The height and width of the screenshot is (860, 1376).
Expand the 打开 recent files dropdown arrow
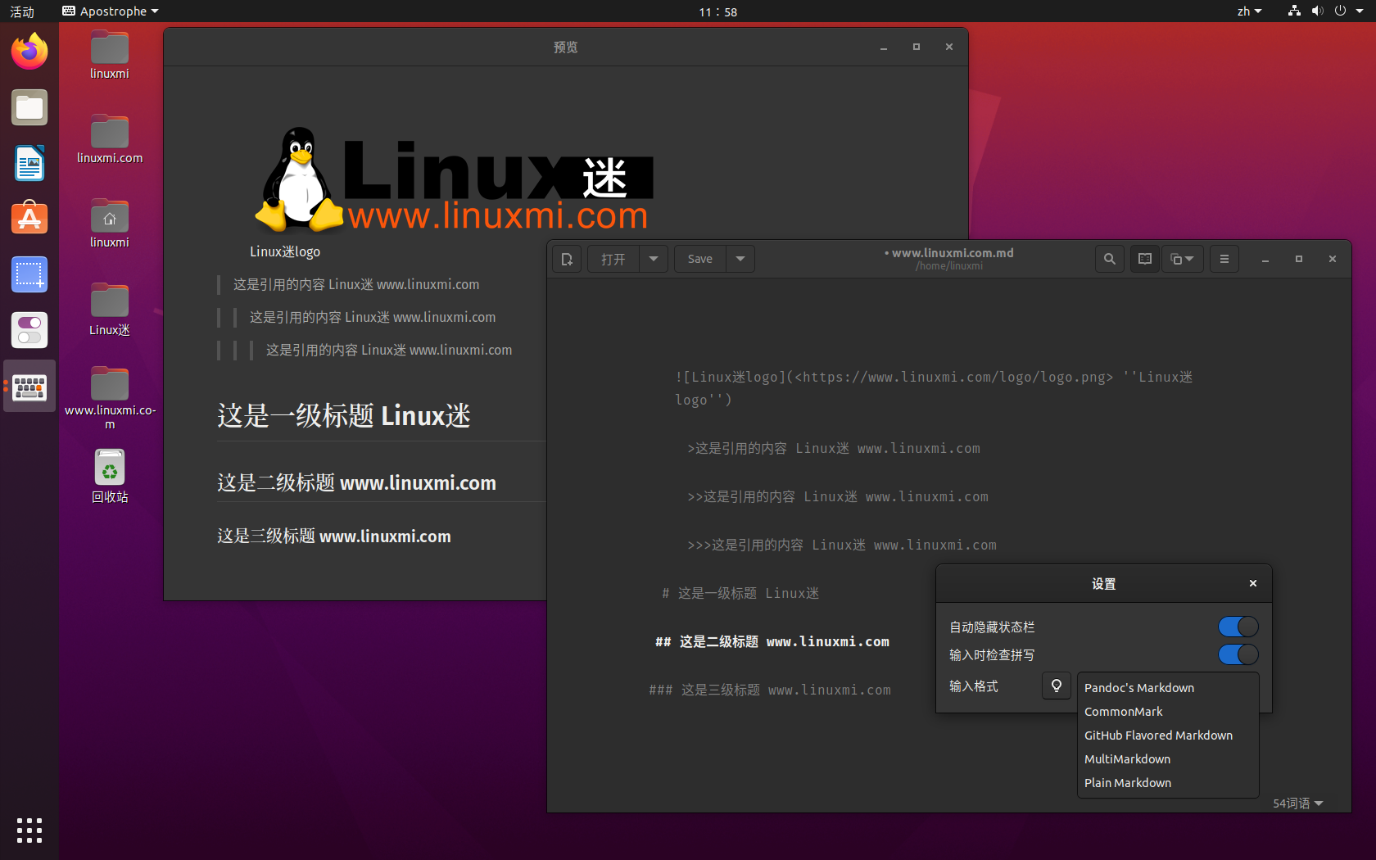[654, 259]
